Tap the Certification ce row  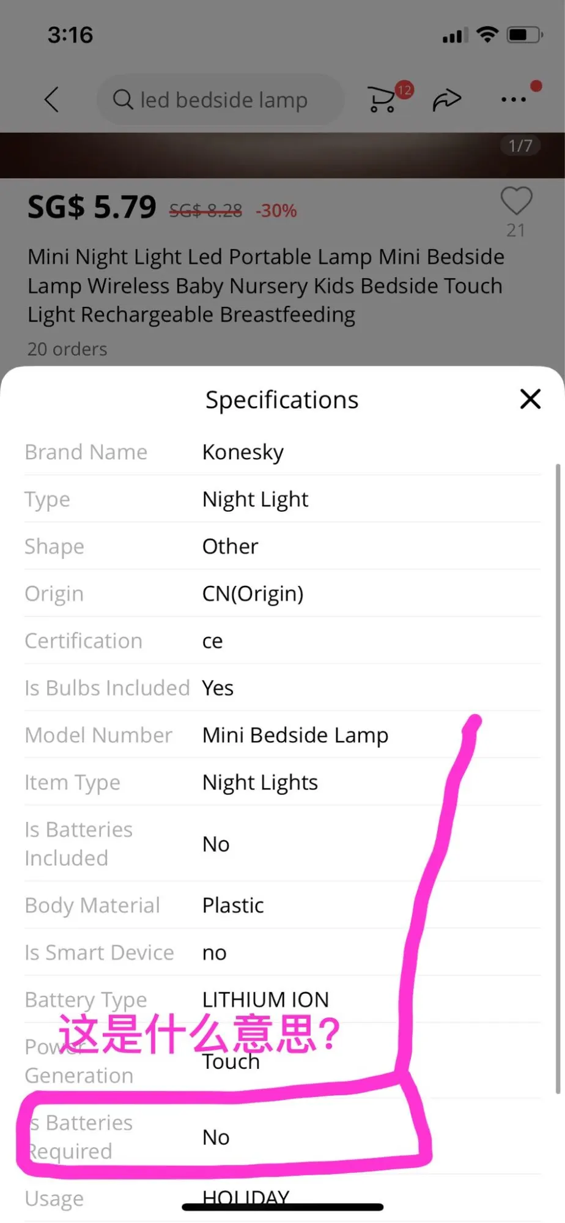click(281, 640)
